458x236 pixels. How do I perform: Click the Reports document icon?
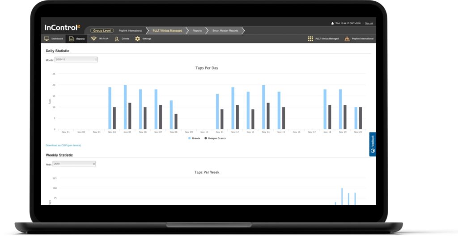point(72,39)
